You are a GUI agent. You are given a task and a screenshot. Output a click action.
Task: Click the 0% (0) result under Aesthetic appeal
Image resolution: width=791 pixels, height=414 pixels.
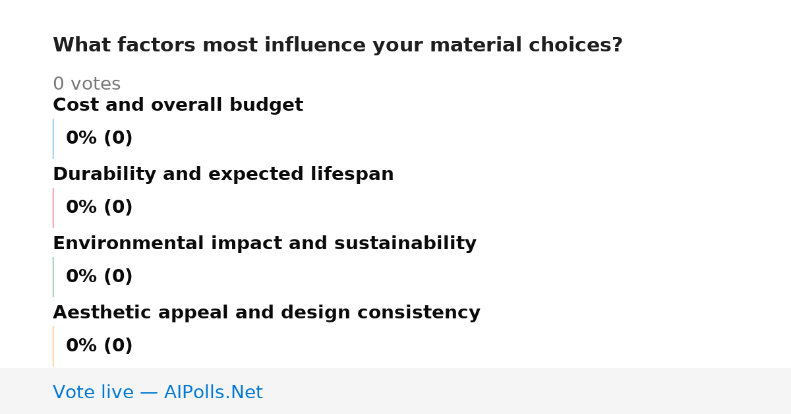point(99,346)
